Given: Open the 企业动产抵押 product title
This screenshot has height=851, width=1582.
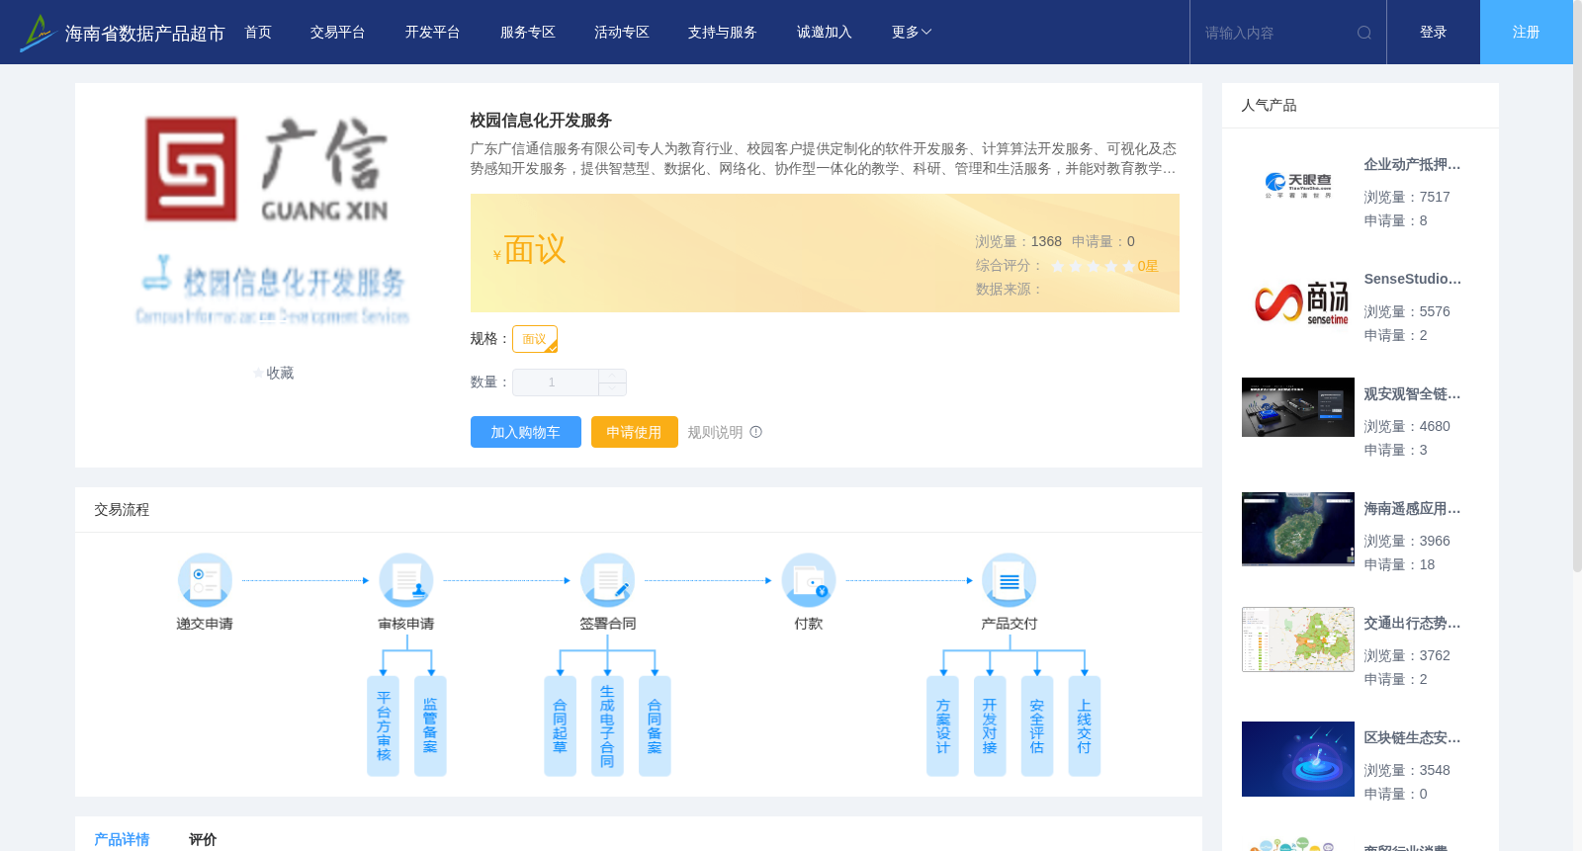Looking at the screenshot, I should [x=1412, y=165].
